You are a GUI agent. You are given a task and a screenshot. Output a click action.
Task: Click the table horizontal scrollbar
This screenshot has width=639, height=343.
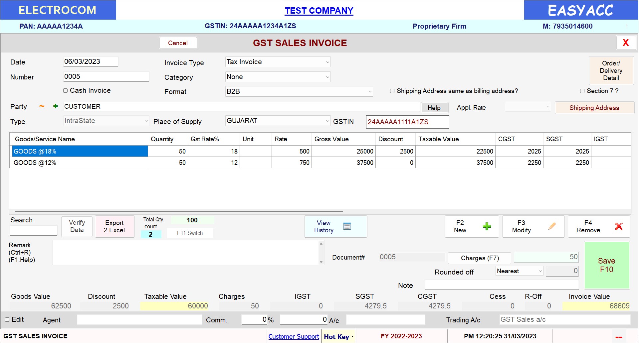pyautogui.click(x=179, y=211)
